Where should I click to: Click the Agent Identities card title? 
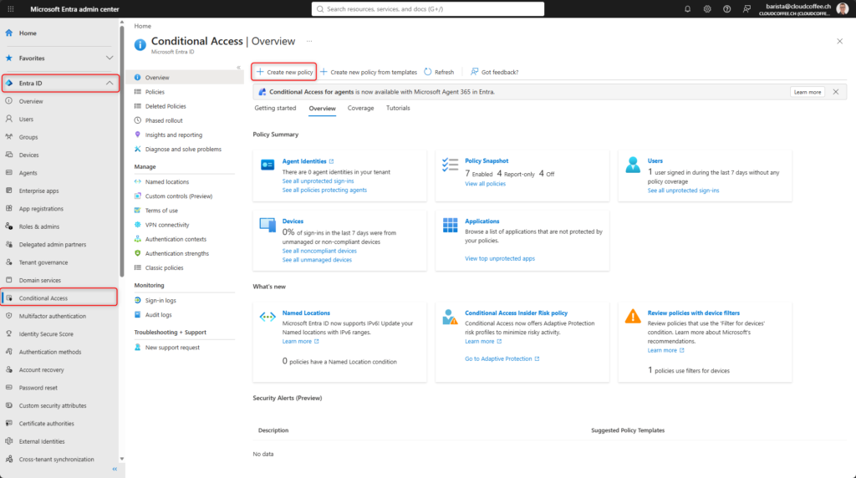[304, 161]
